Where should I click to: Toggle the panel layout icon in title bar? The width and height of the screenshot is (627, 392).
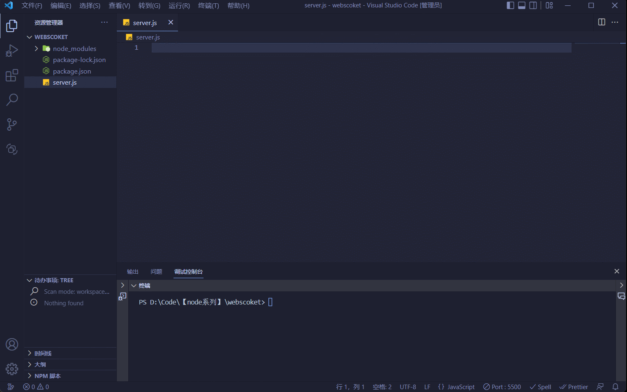pyautogui.click(x=521, y=5)
